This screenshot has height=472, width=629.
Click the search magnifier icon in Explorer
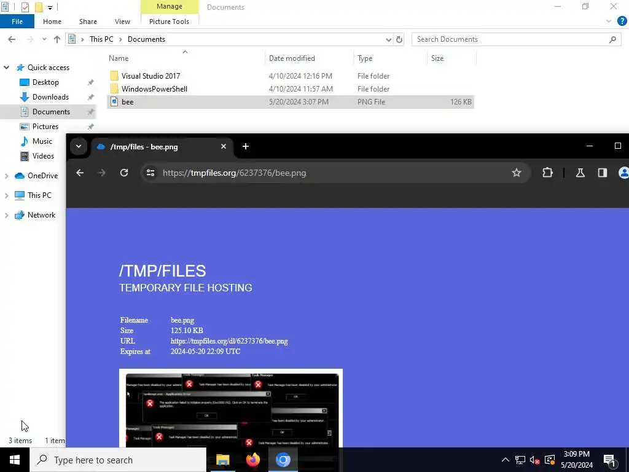tap(612, 39)
